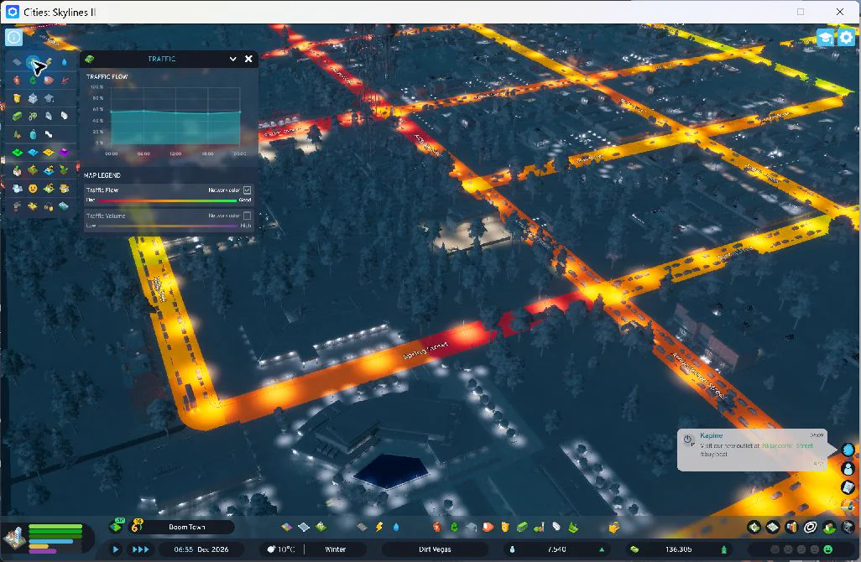Click the Dirt Vegas city name
The width and height of the screenshot is (861, 562).
pyautogui.click(x=435, y=549)
